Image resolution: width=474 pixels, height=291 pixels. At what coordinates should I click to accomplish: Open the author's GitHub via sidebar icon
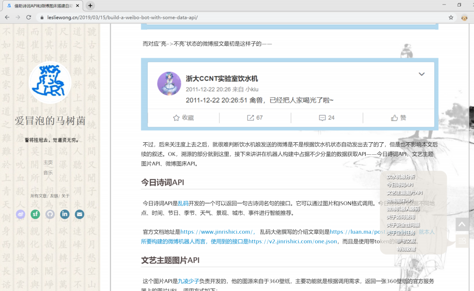point(50,214)
